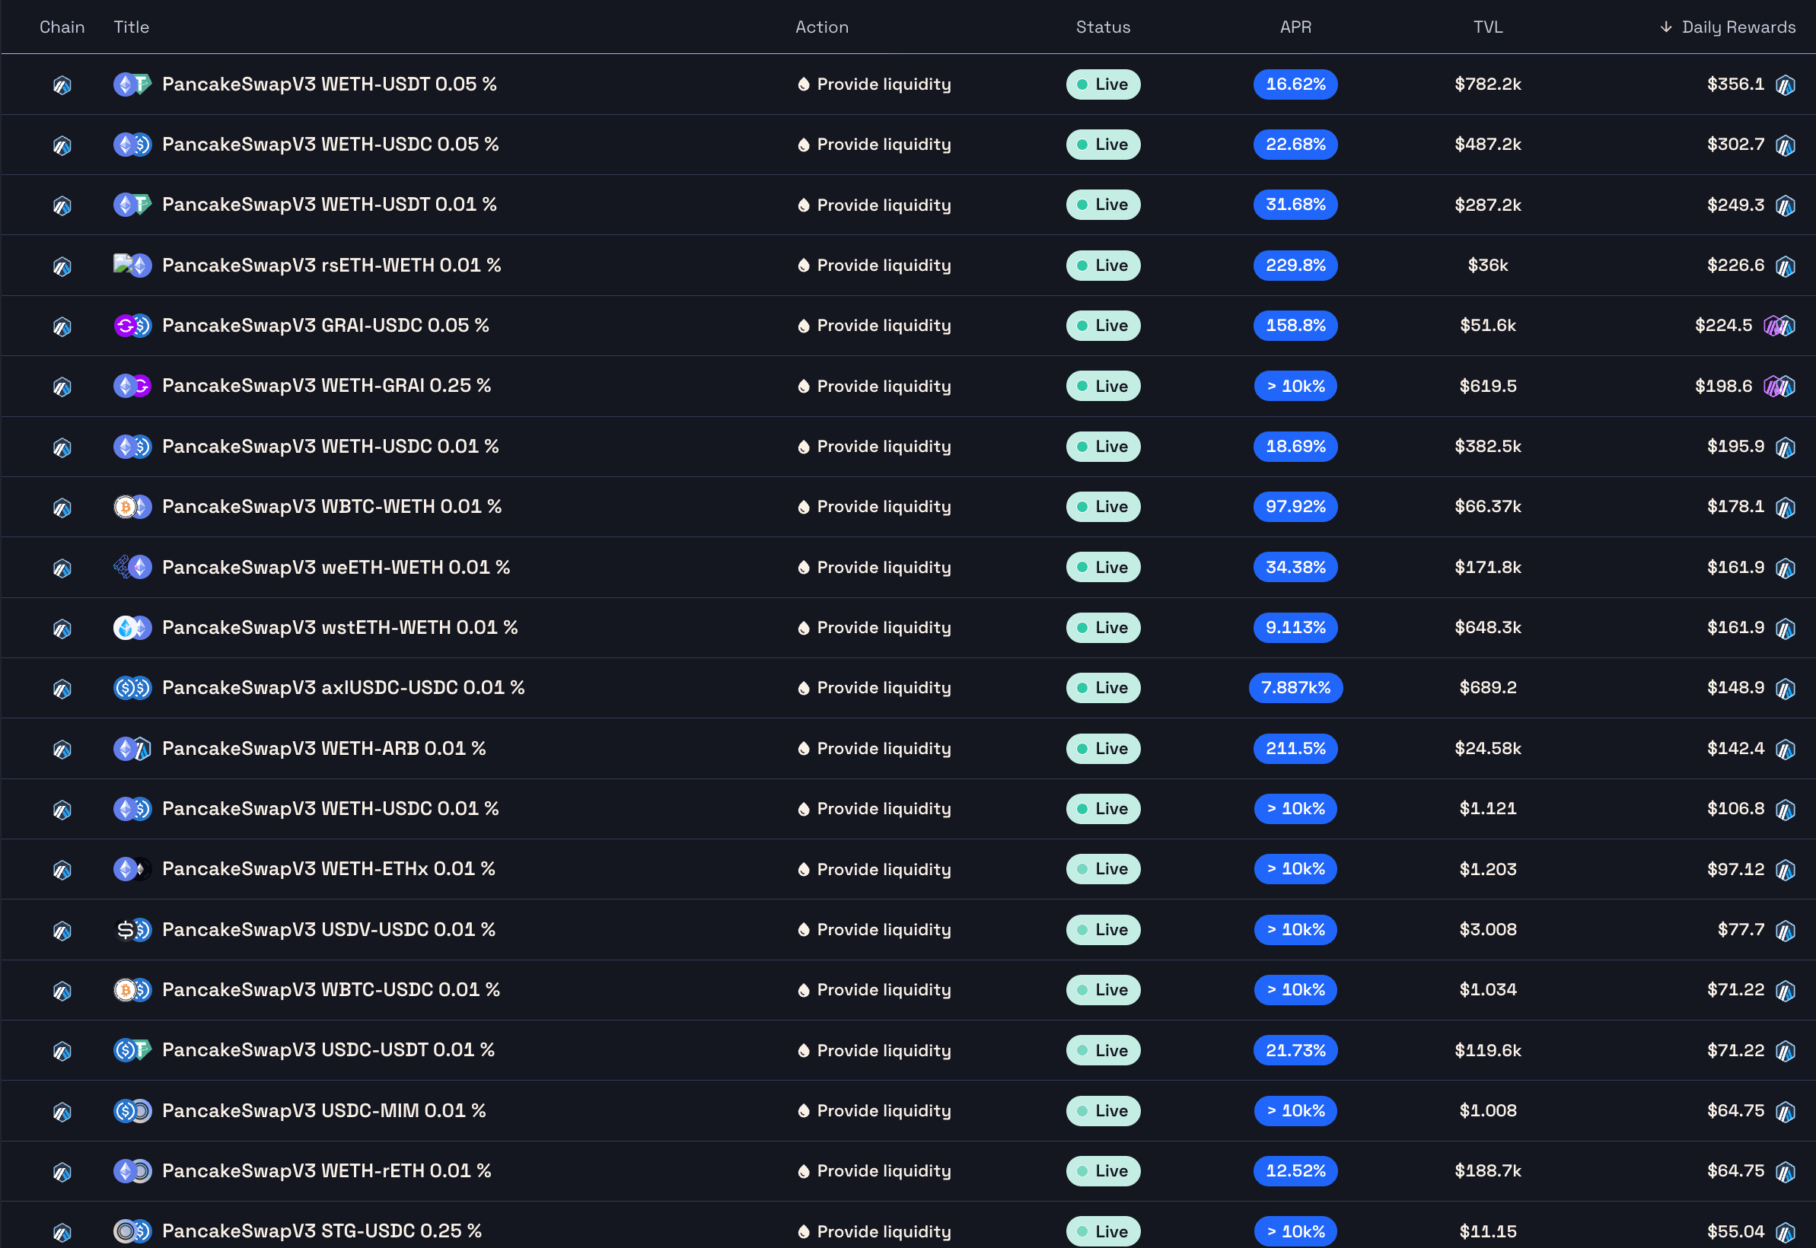Open PancakeSwapV3 wstETH-WETH 0.01 % pool
The width and height of the screenshot is (1816, 1248).
(x=339, y=627)
